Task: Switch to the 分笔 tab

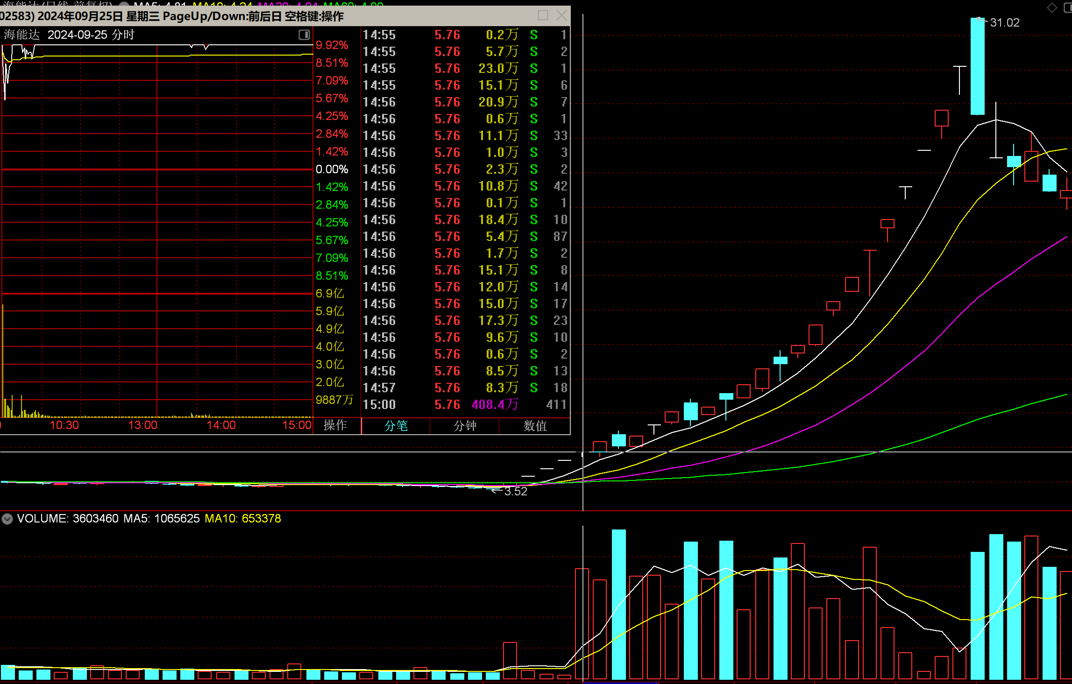Action: tap(396, 426)
